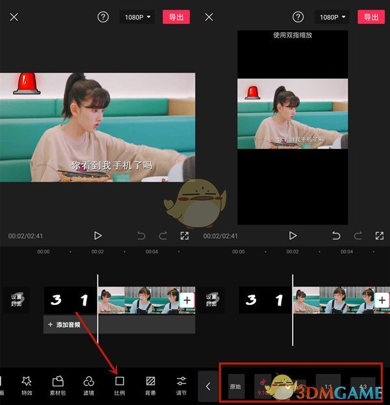The height and width of the screenshot is (405, 390).
Task: Select countdown 3 clip in right timeline
Action: [x=252, y=300]
